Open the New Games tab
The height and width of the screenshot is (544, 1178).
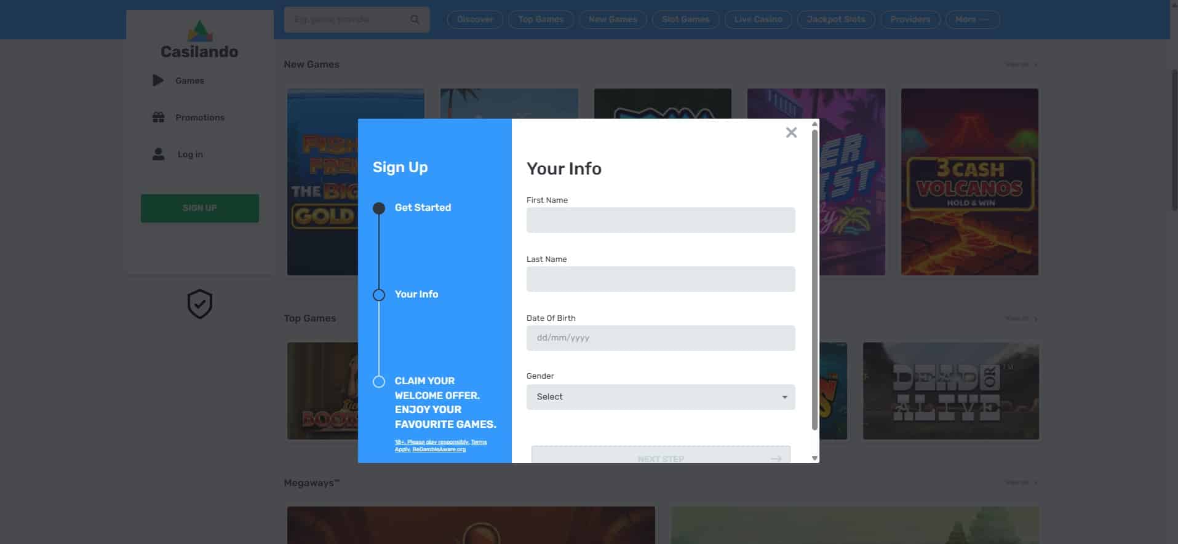(x=613, y=20)
